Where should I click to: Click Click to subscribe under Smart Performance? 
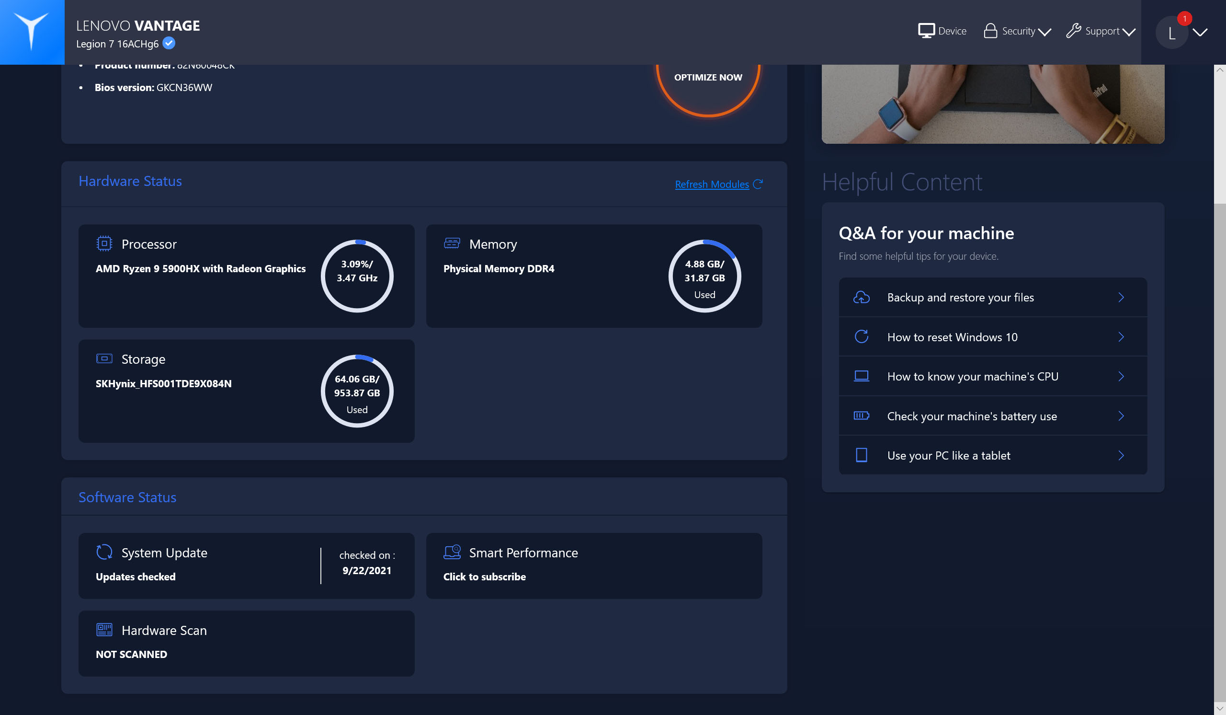coord(485,577)
